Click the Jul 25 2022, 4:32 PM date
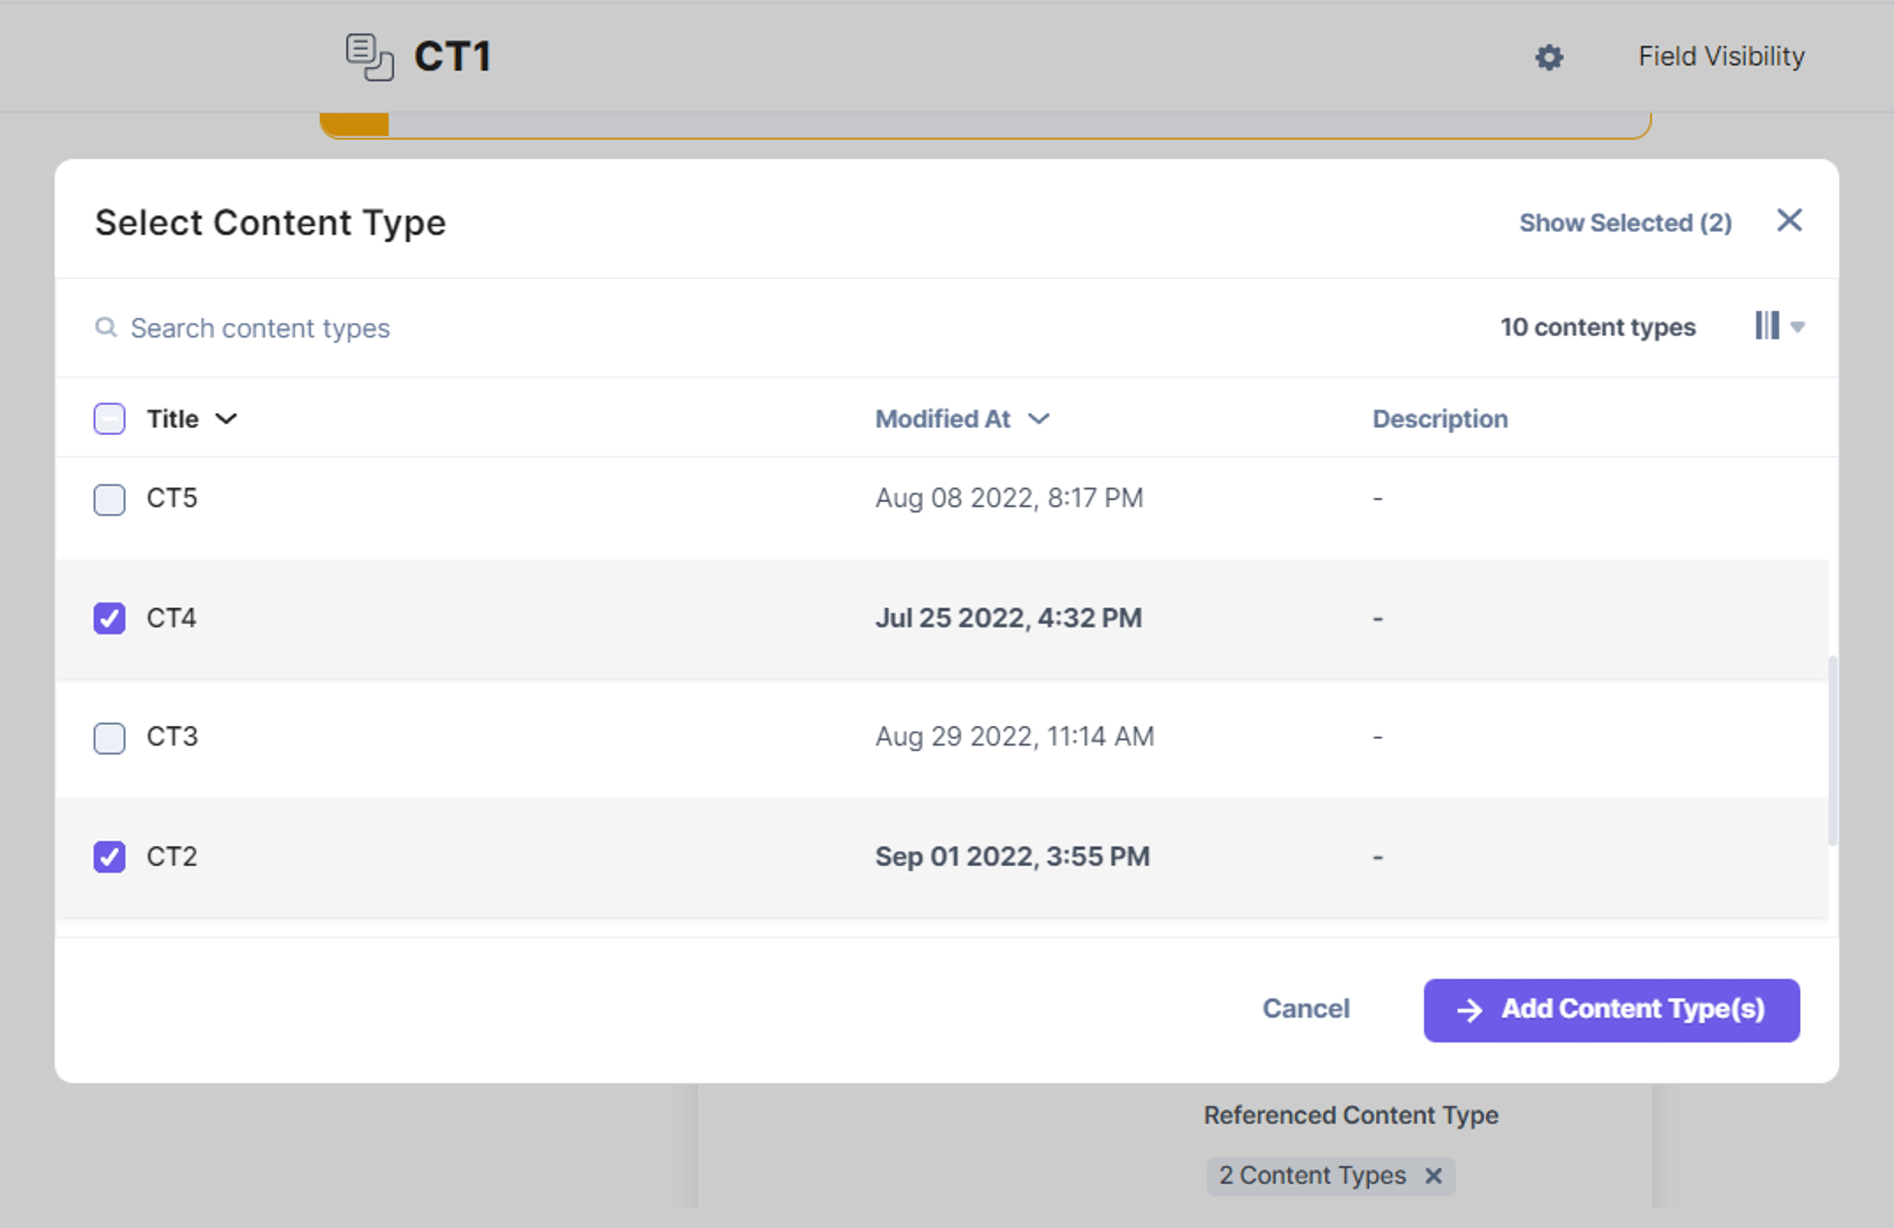 1008,618
